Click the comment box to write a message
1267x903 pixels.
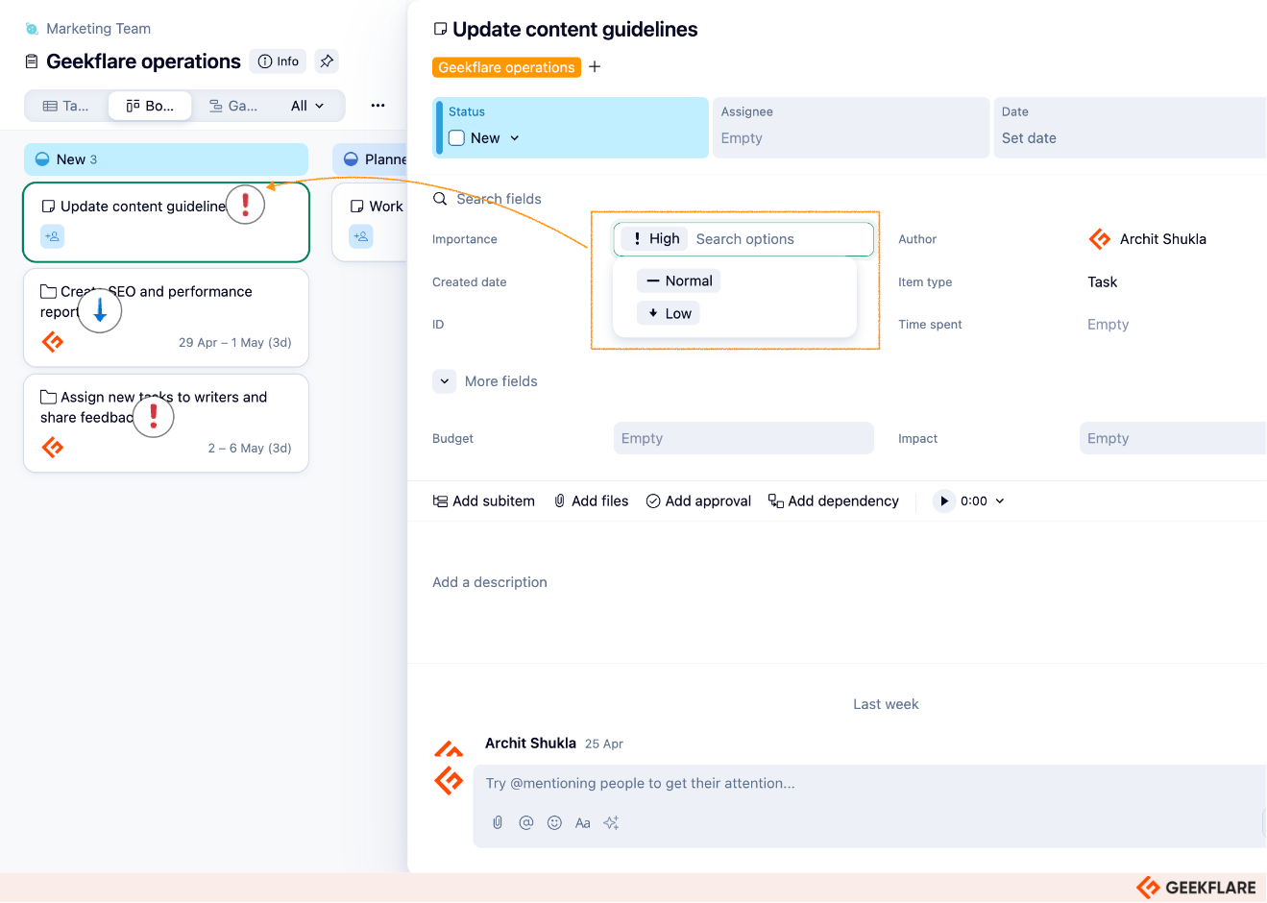(x=869, y=784)
